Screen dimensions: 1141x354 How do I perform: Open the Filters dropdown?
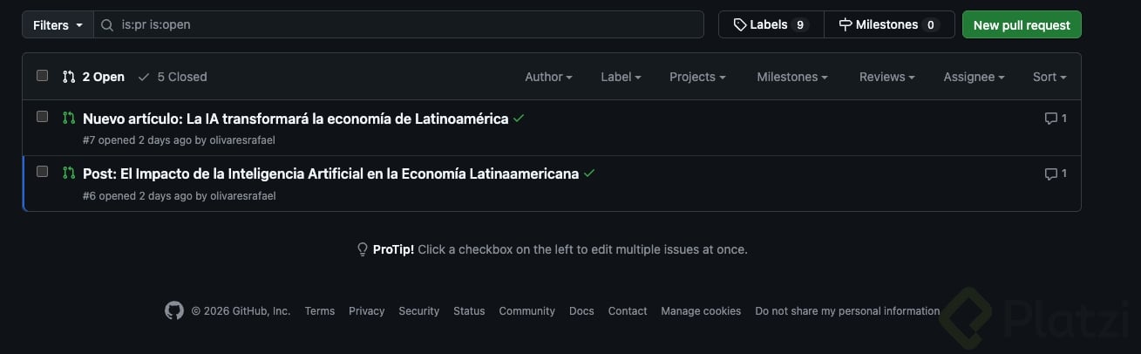58,25
